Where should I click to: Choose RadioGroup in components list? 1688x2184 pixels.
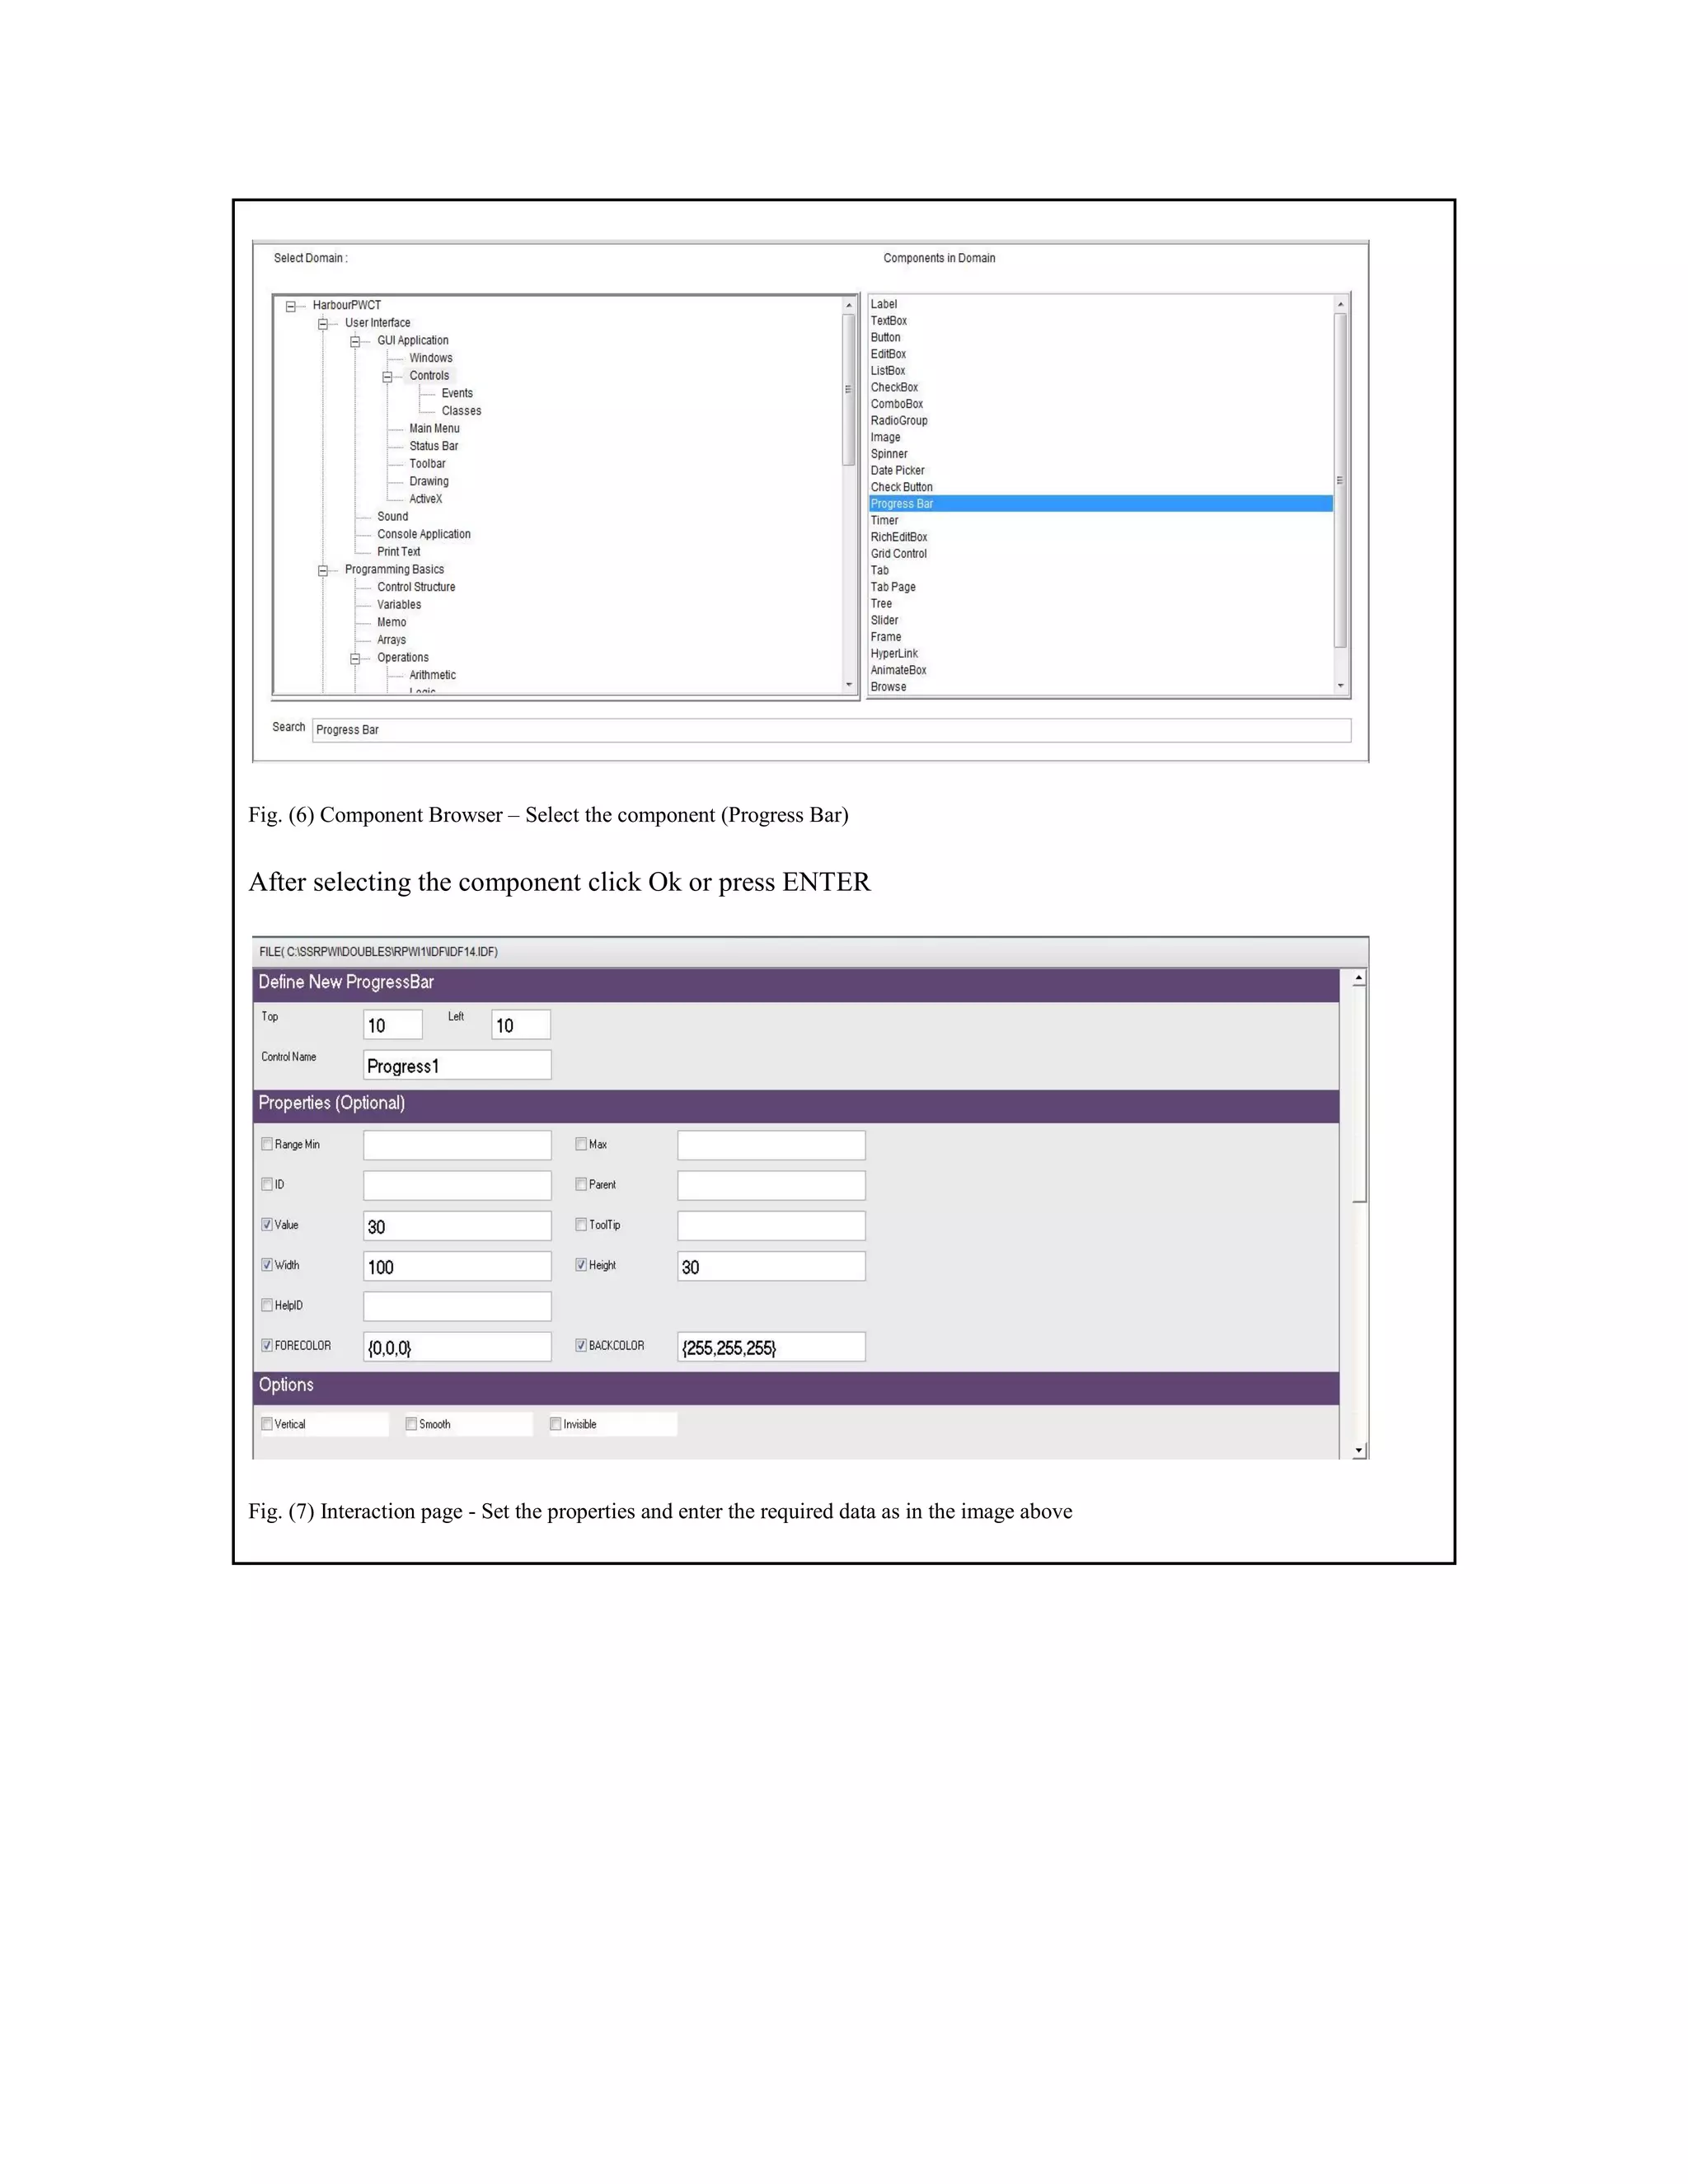(x=899, y=421)
